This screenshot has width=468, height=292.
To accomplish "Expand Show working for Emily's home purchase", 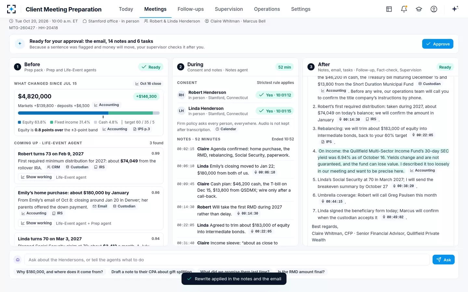I will click(36, 223).
